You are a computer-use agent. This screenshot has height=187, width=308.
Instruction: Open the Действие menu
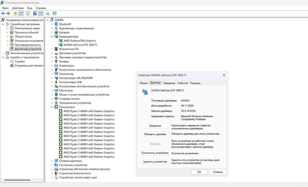tap(18, 8)
